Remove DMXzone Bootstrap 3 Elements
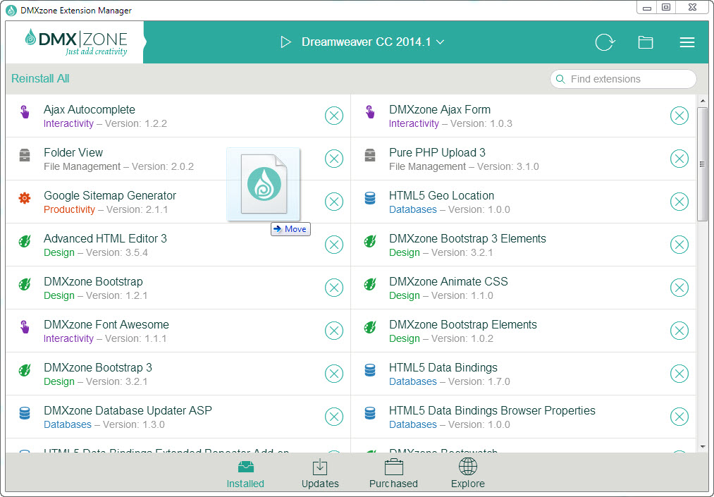The width and height of the screenshot is (714, 497). (679, 245)
